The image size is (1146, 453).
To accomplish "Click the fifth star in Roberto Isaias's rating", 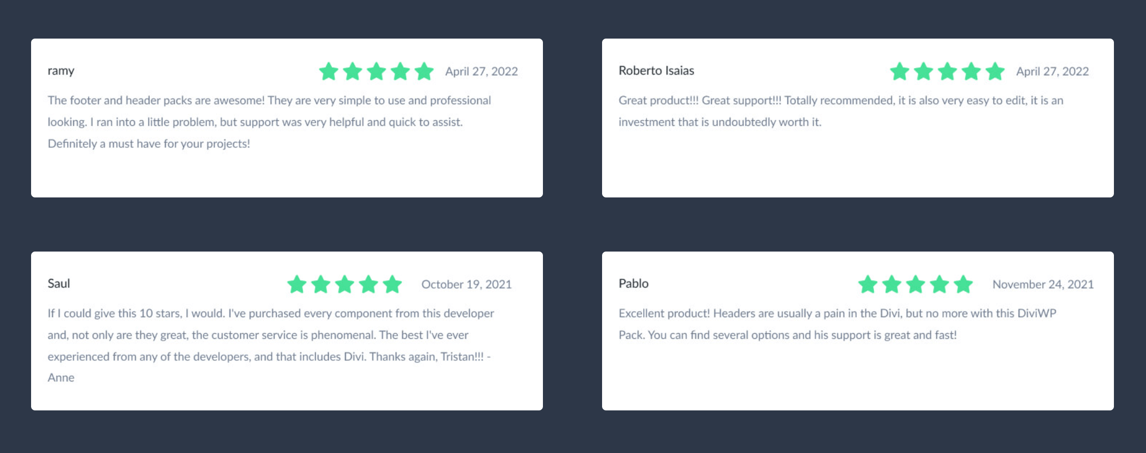I will (x=995, y=71).
